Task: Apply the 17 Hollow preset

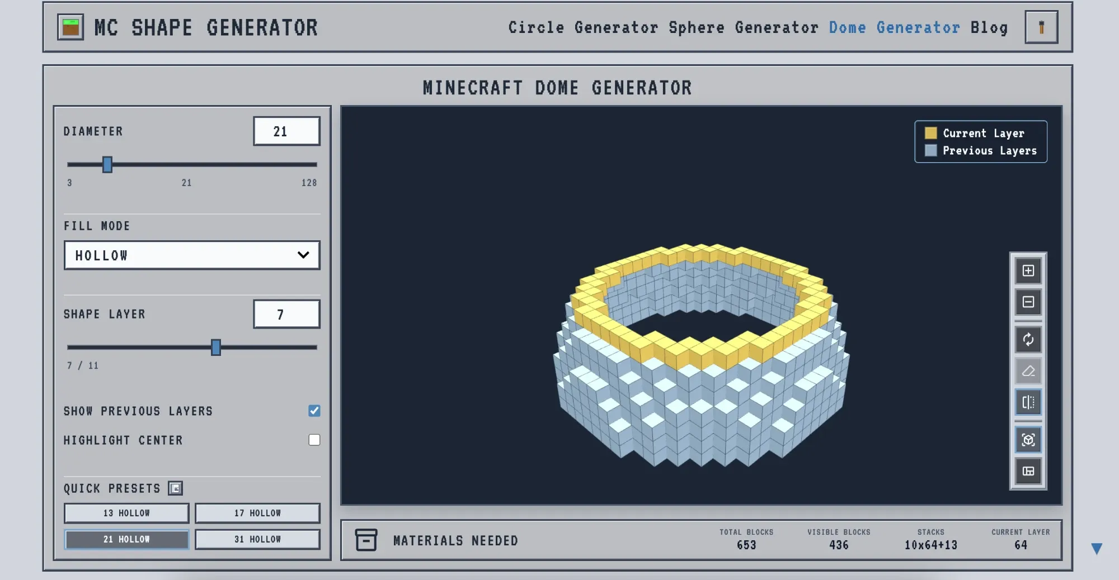Action: click(257, 513)
